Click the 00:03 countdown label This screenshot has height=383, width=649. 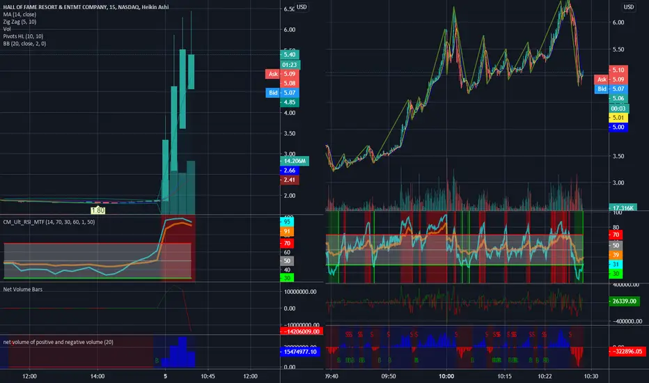coord(618,109)
